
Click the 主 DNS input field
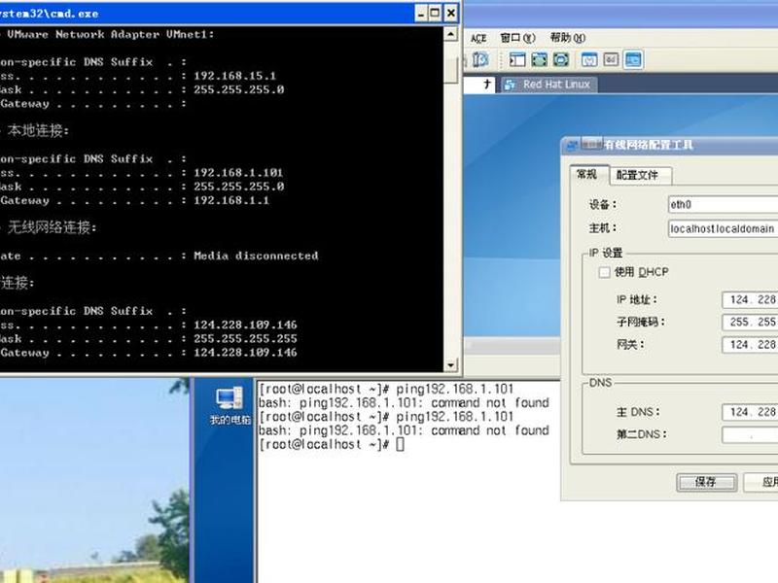tap(750, 412)
